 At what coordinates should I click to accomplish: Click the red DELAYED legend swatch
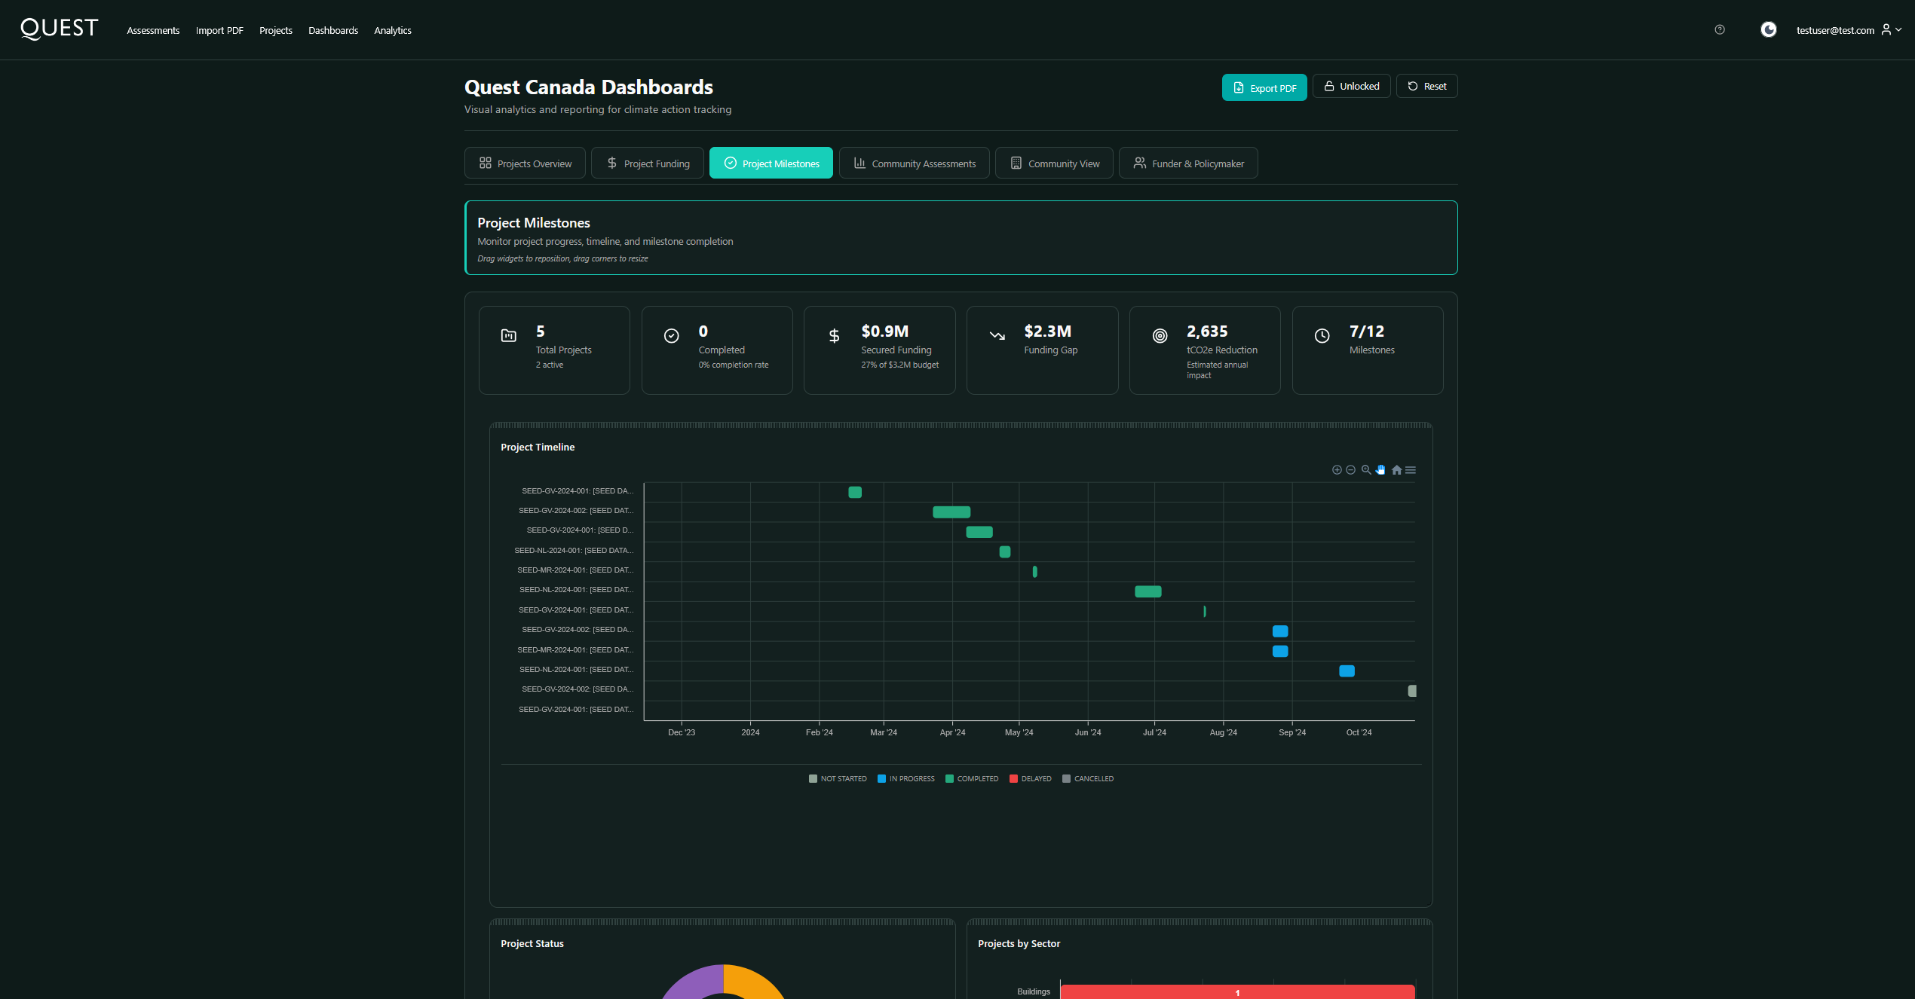click(1013, 779)
